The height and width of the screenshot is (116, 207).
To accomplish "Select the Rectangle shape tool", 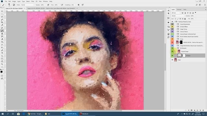I will coord(2,59).
